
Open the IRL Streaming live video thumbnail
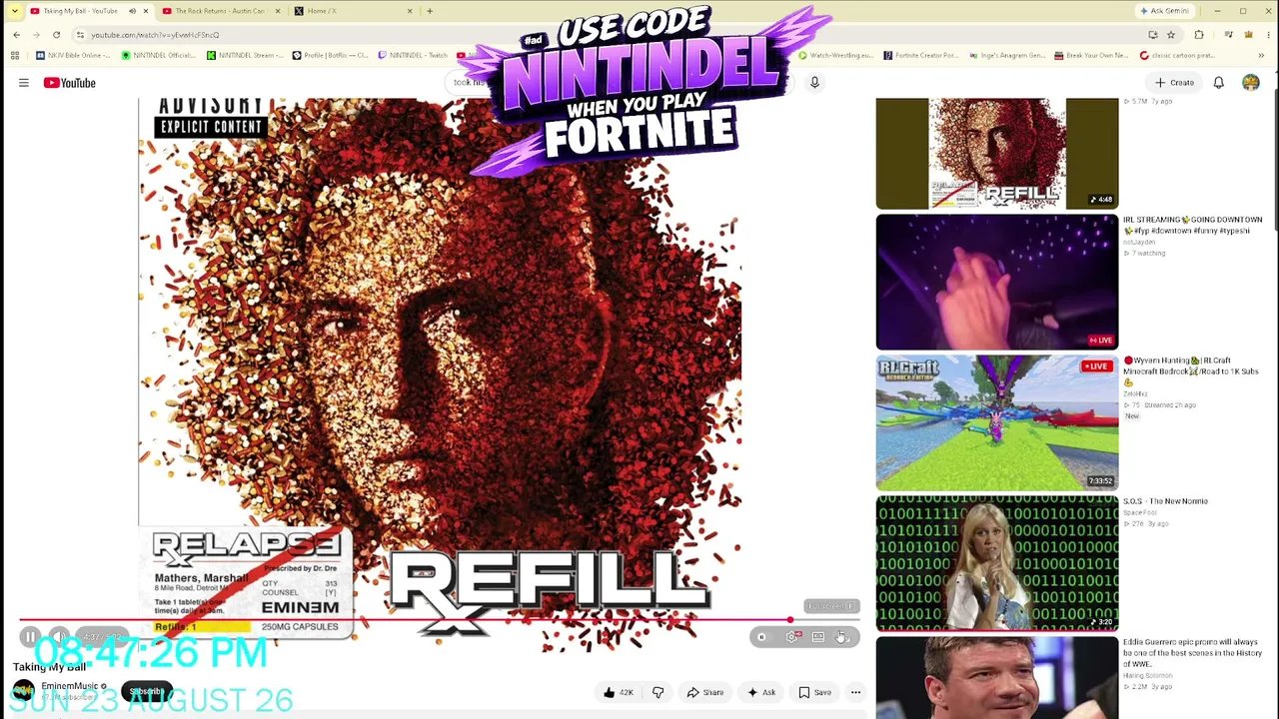(997, 283)
